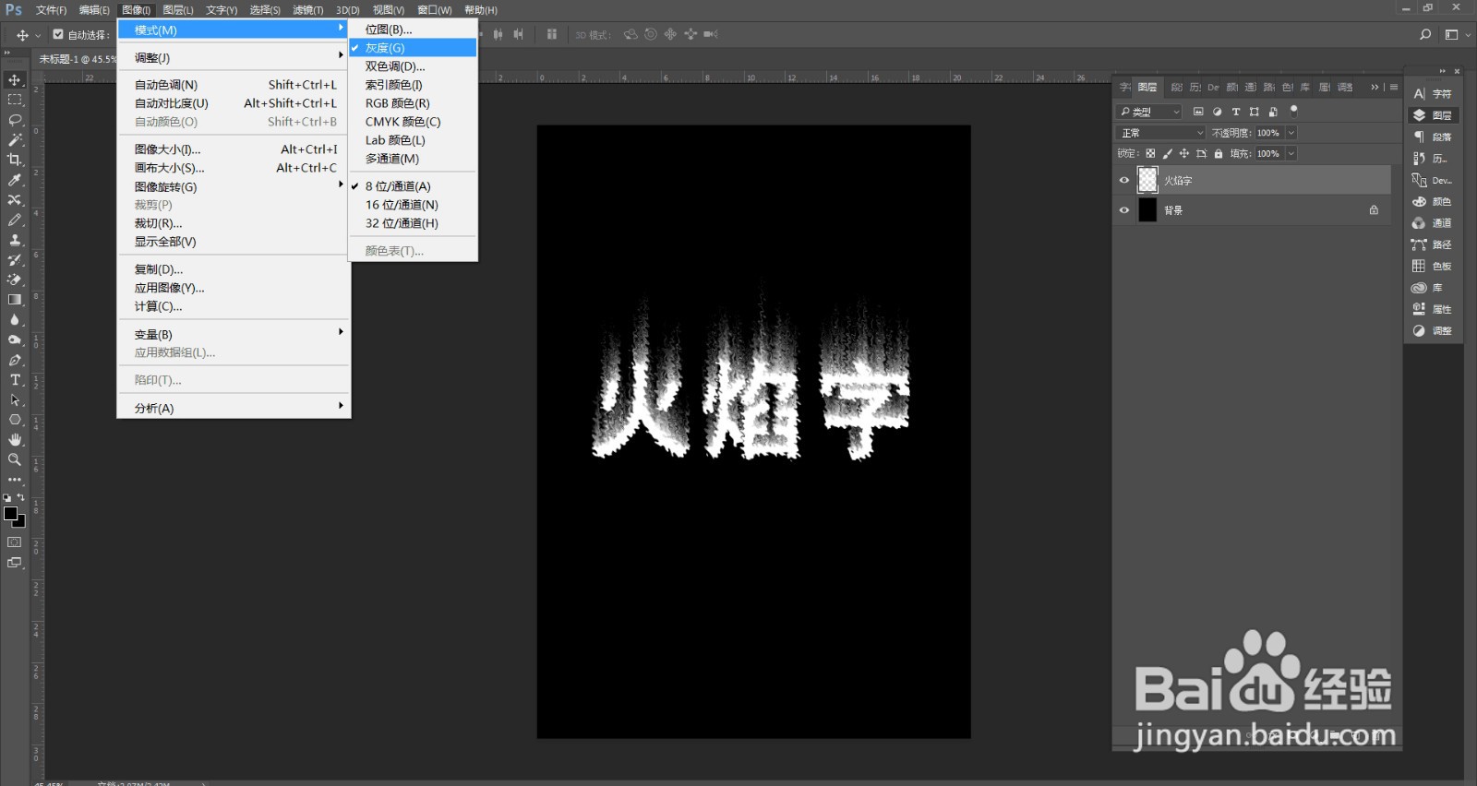This screenshot has height=786, width=1477.
Task: Select the Pen tool
Action: [x=15, y=360]
